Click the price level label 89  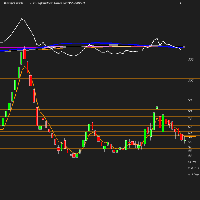pos(190,100)
